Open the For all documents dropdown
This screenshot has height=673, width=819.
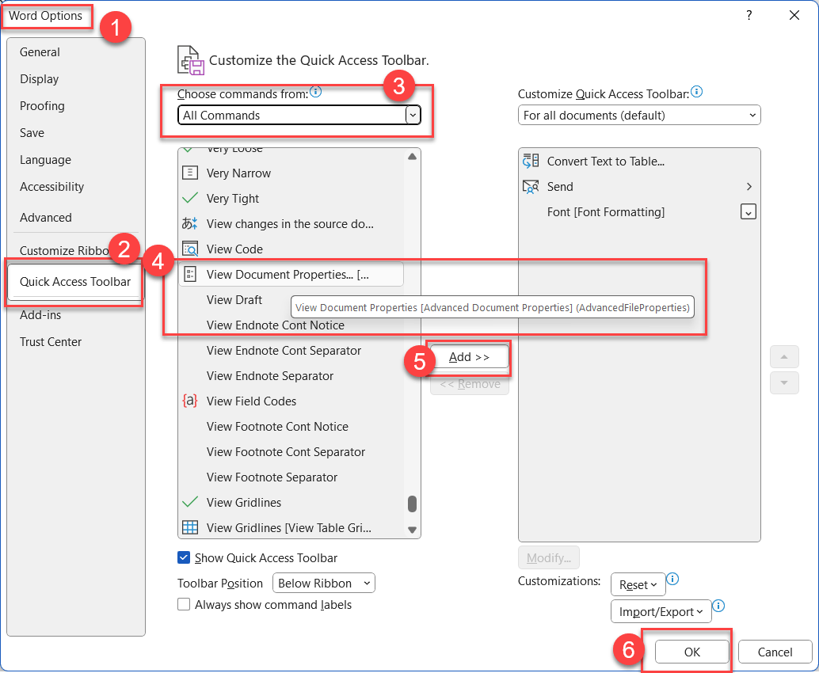click(639, 115)
